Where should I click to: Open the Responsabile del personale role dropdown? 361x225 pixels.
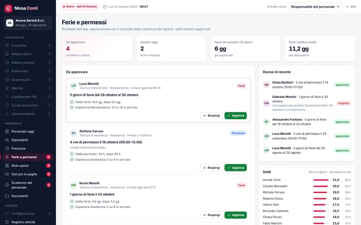point(315,7)
